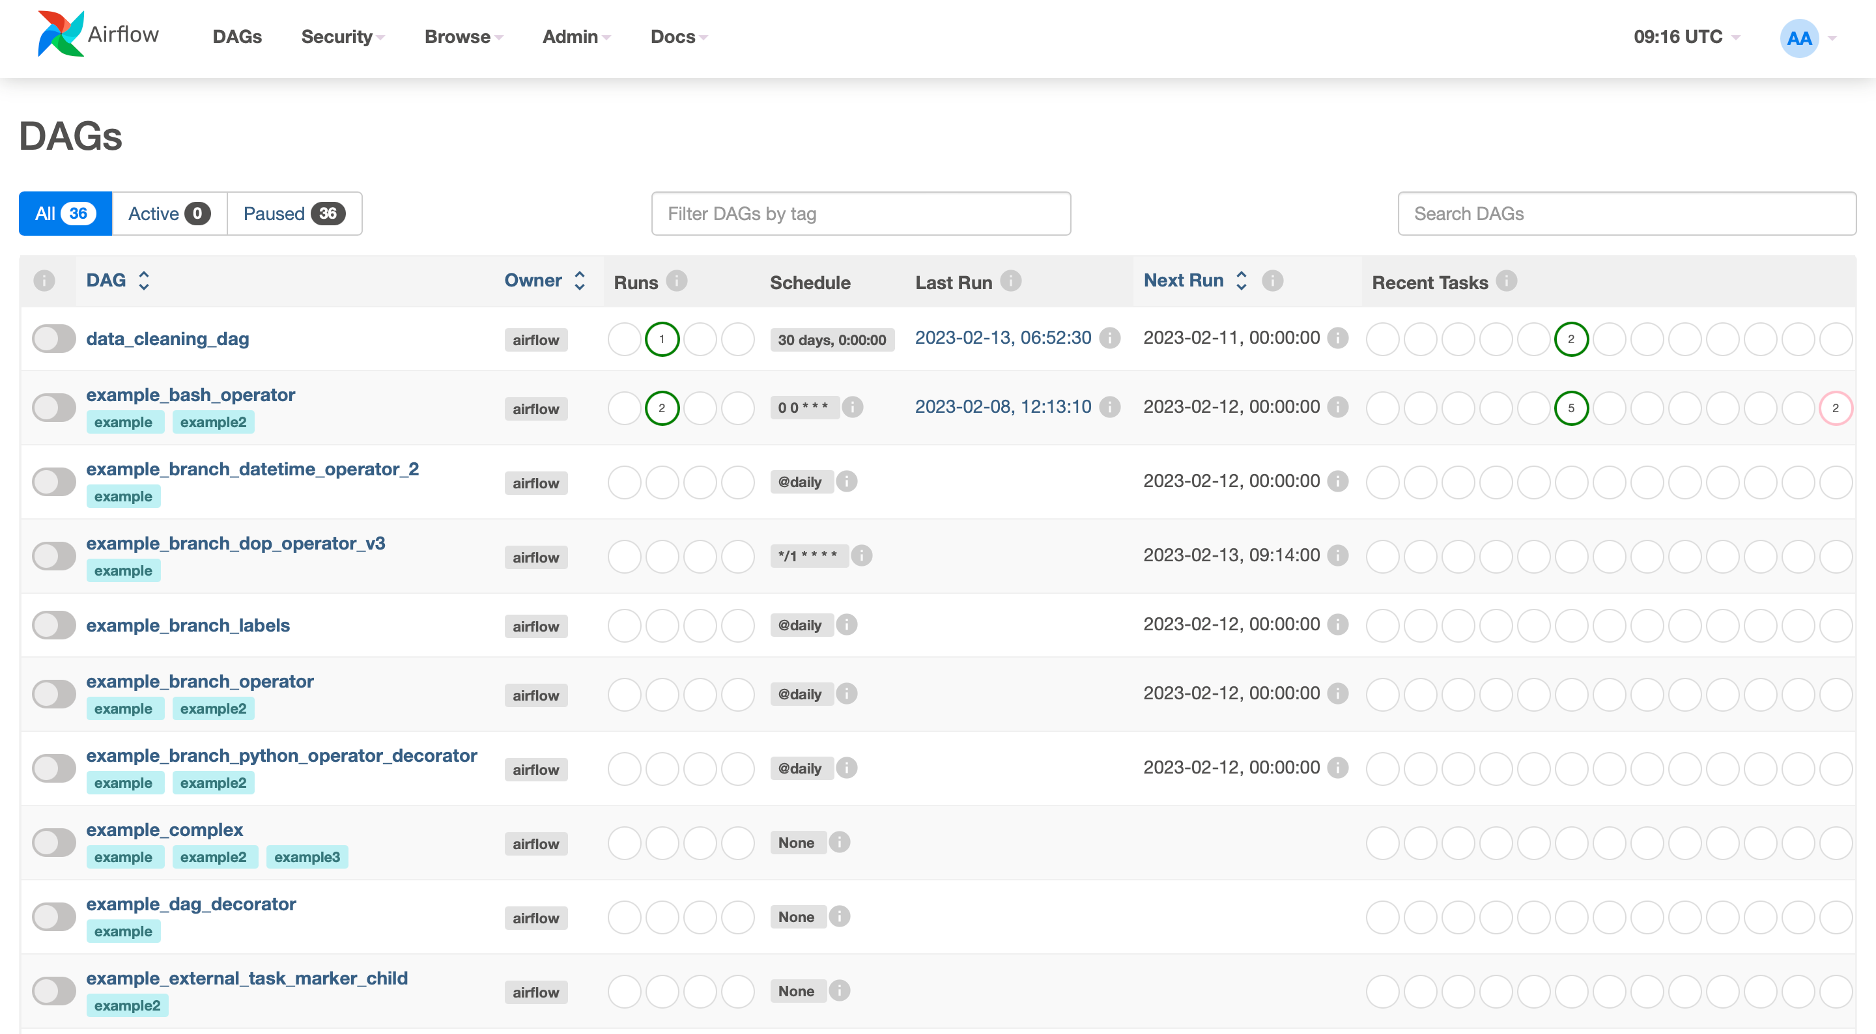Click green success run circle for example_bash_operator

662,408
